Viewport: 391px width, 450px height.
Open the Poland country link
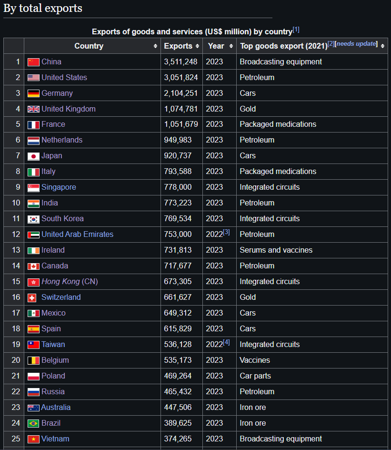pyautogui.click(x=53, y=376)
